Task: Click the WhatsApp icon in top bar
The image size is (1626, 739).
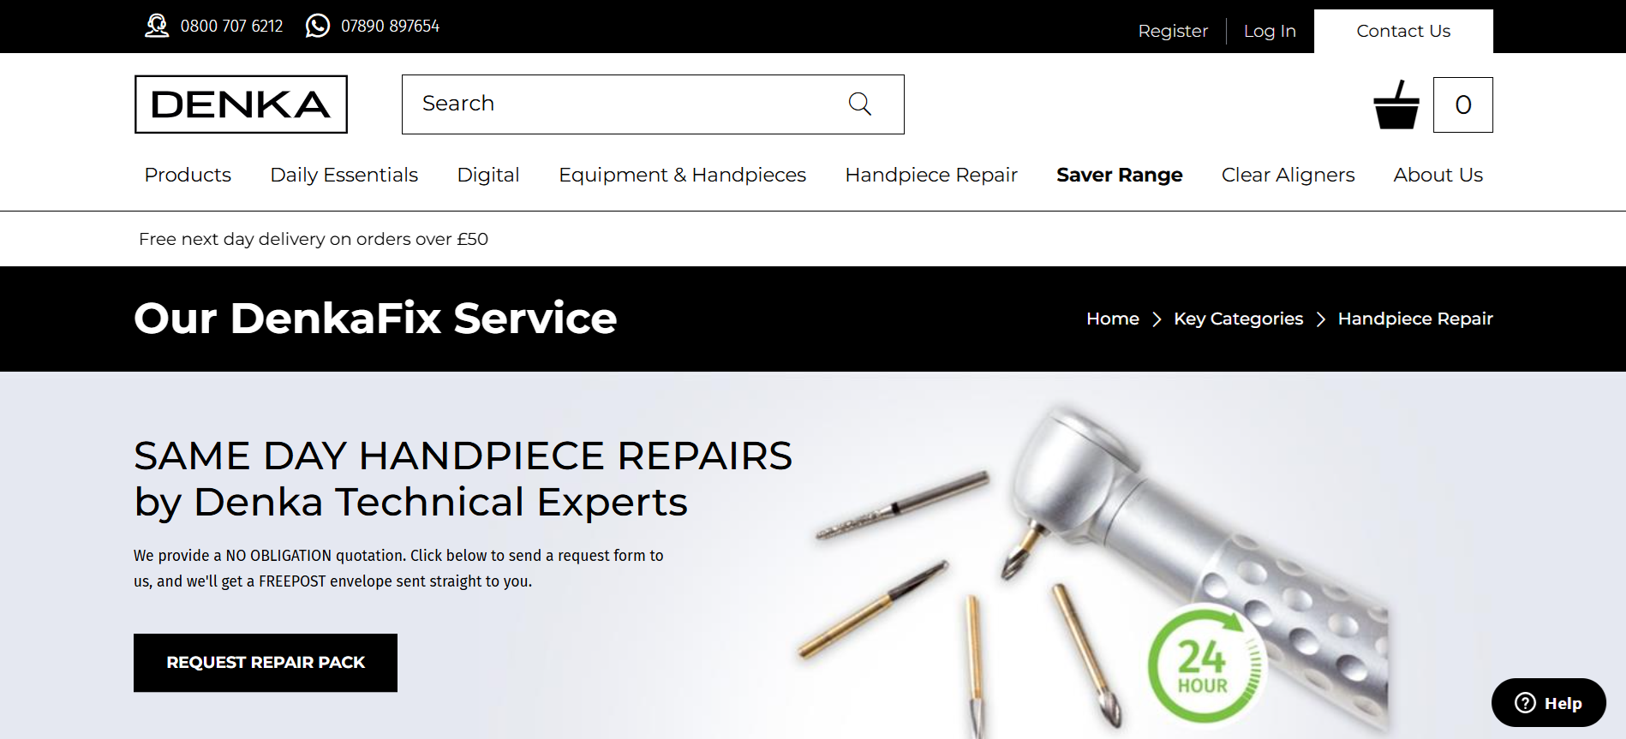Action: [318, 26]
